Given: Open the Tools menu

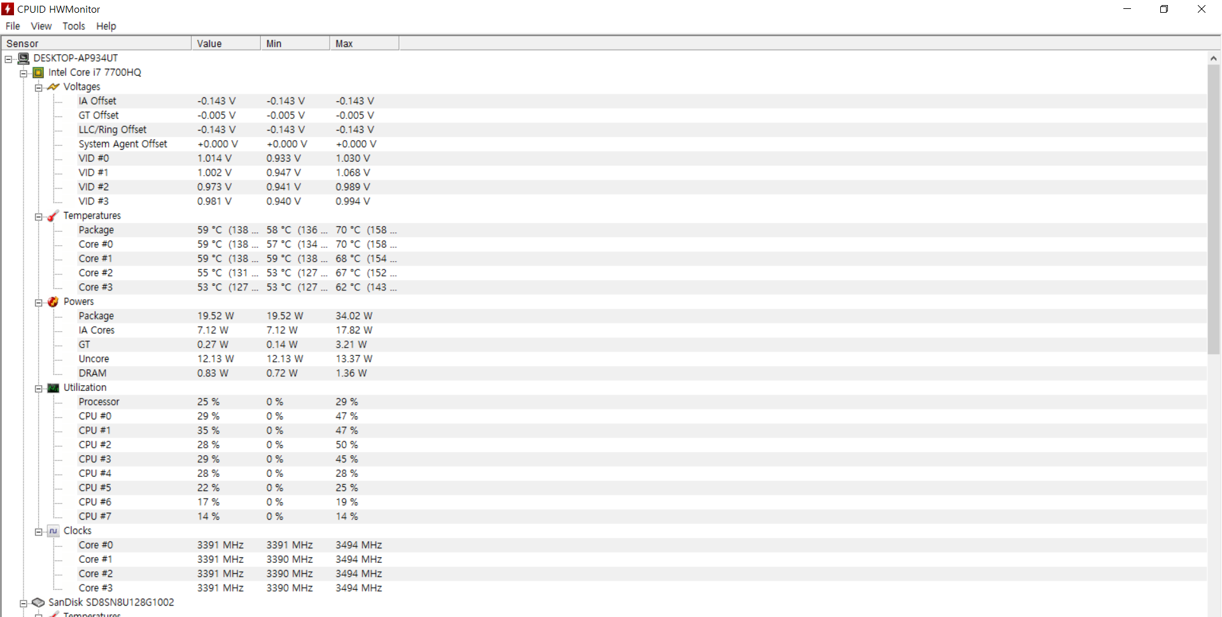Looking at the screenshot, I should click(x=74, y=26).
